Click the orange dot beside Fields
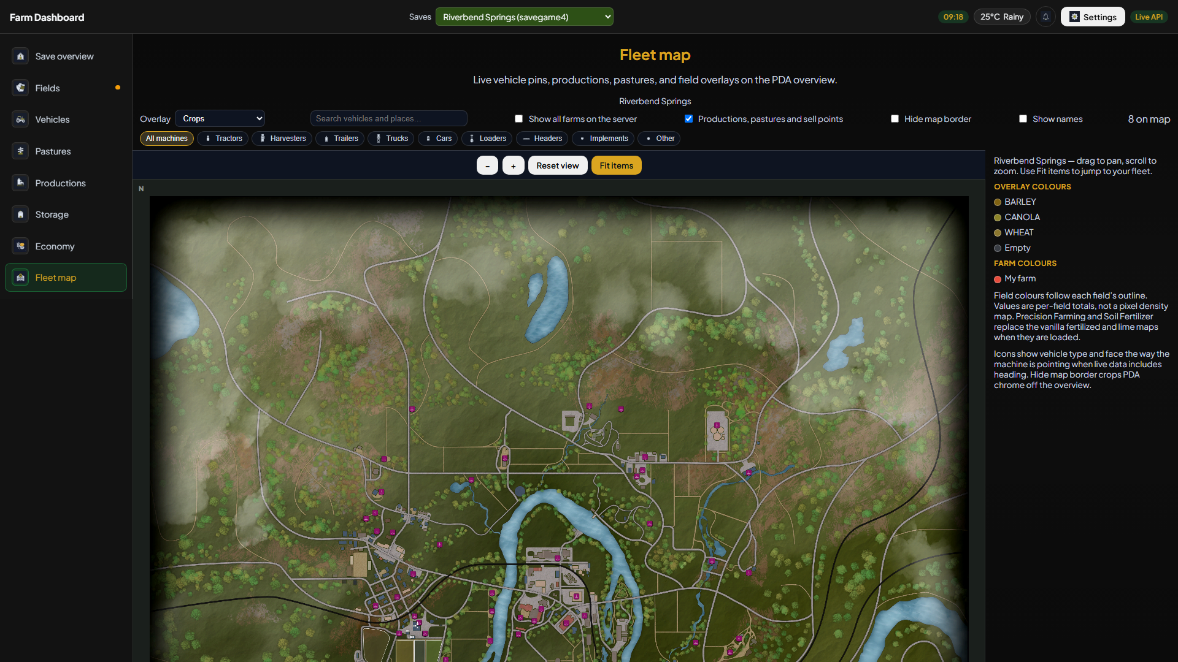This screenshot has width=1178, height=662. pyautogui.click(x=118, y=88)
